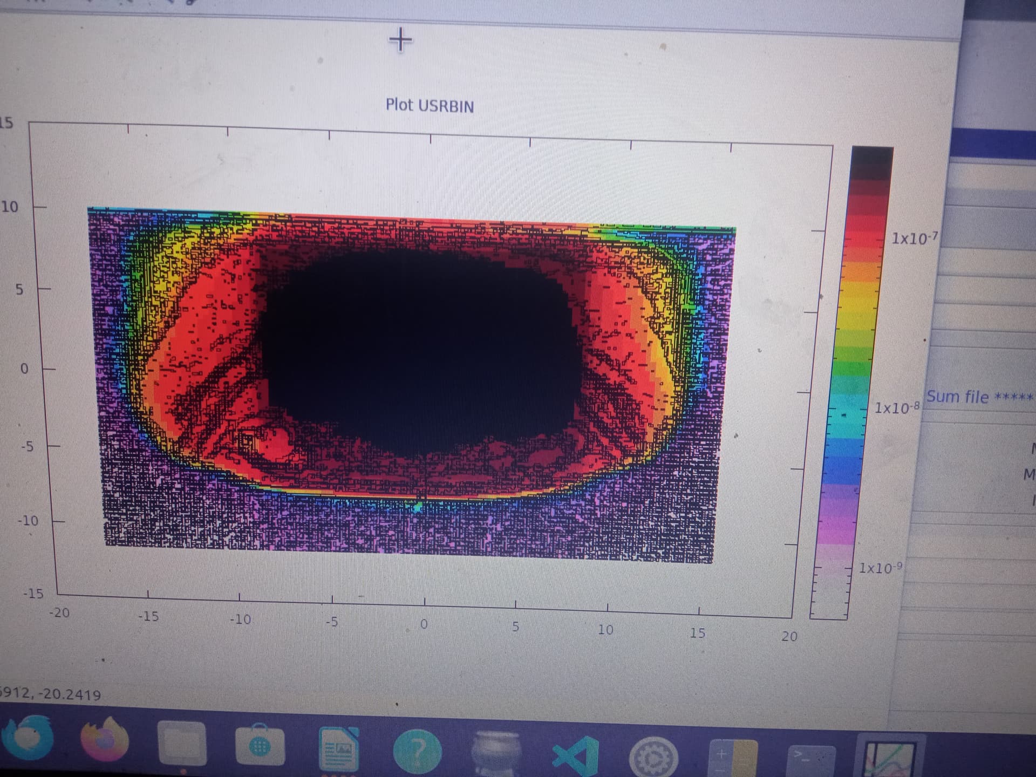Open the Help question mark icon

pos(417,752)
